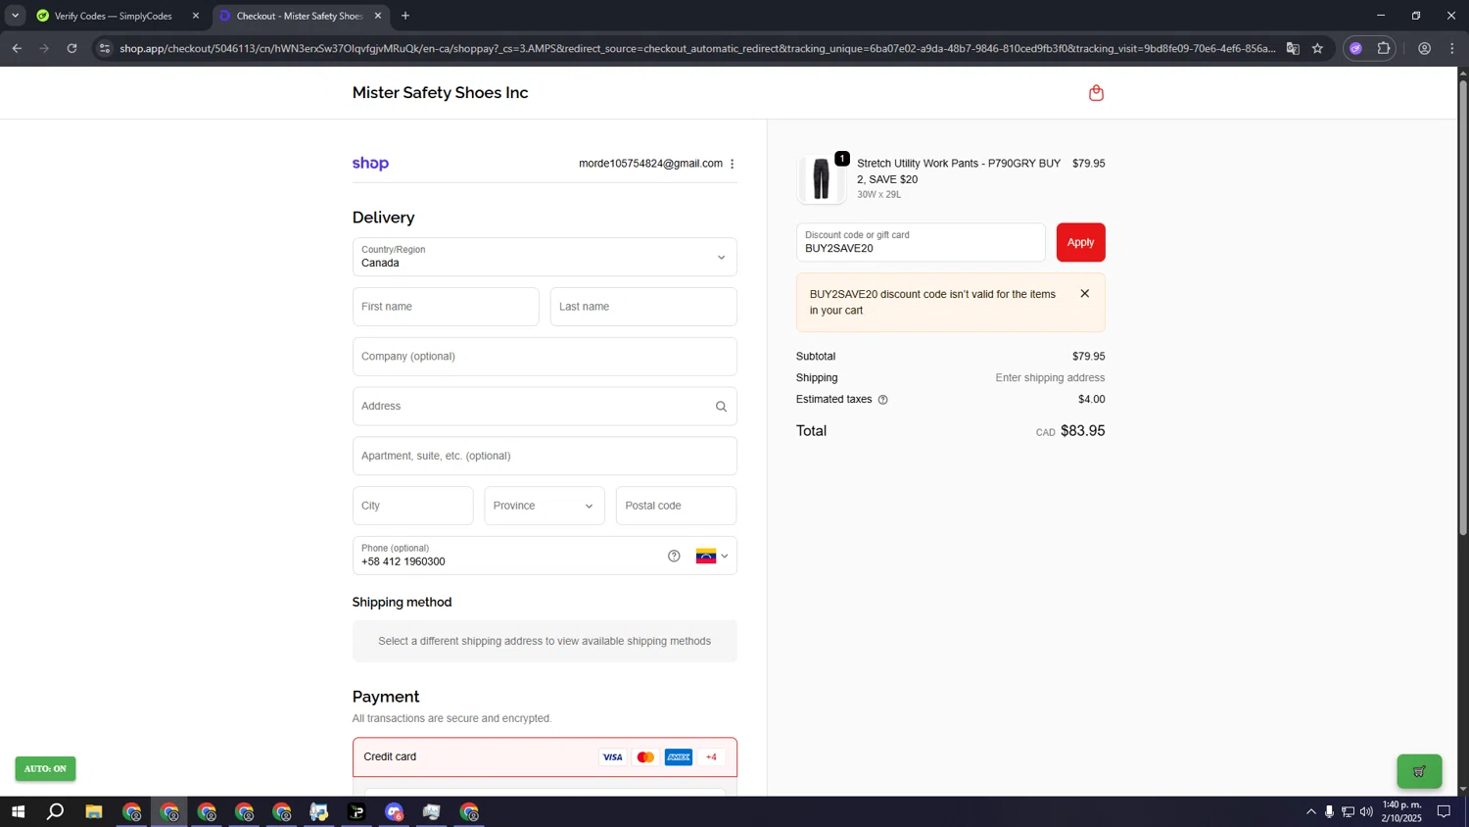
Task: Open the phone country flag selector
Action: (x=712, y=556)
